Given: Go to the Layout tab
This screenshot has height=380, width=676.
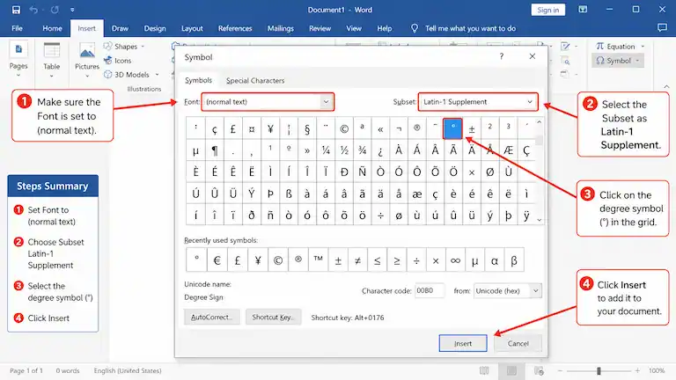Looking at the screenshot, I should coord(192,28).
